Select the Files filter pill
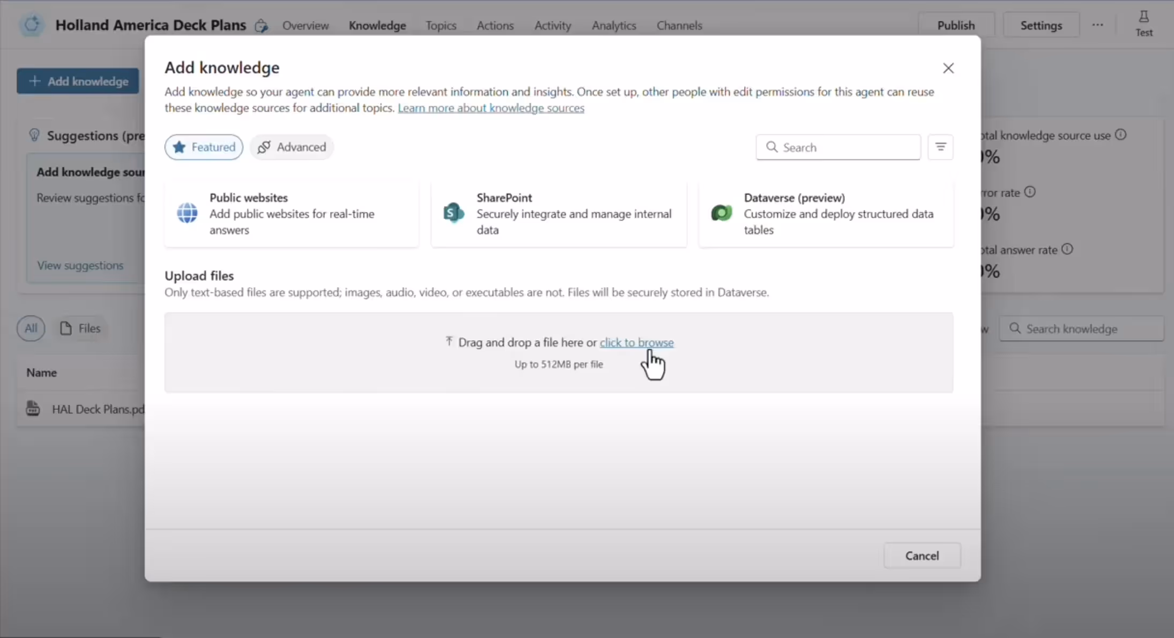Viewport: 1174px width, 638px height. coord(80,328)
